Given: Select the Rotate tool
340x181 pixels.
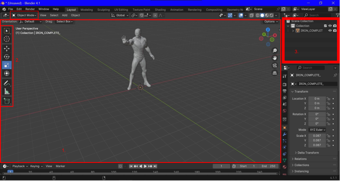Looking at the screenshot, I should (x=7, y=57).
